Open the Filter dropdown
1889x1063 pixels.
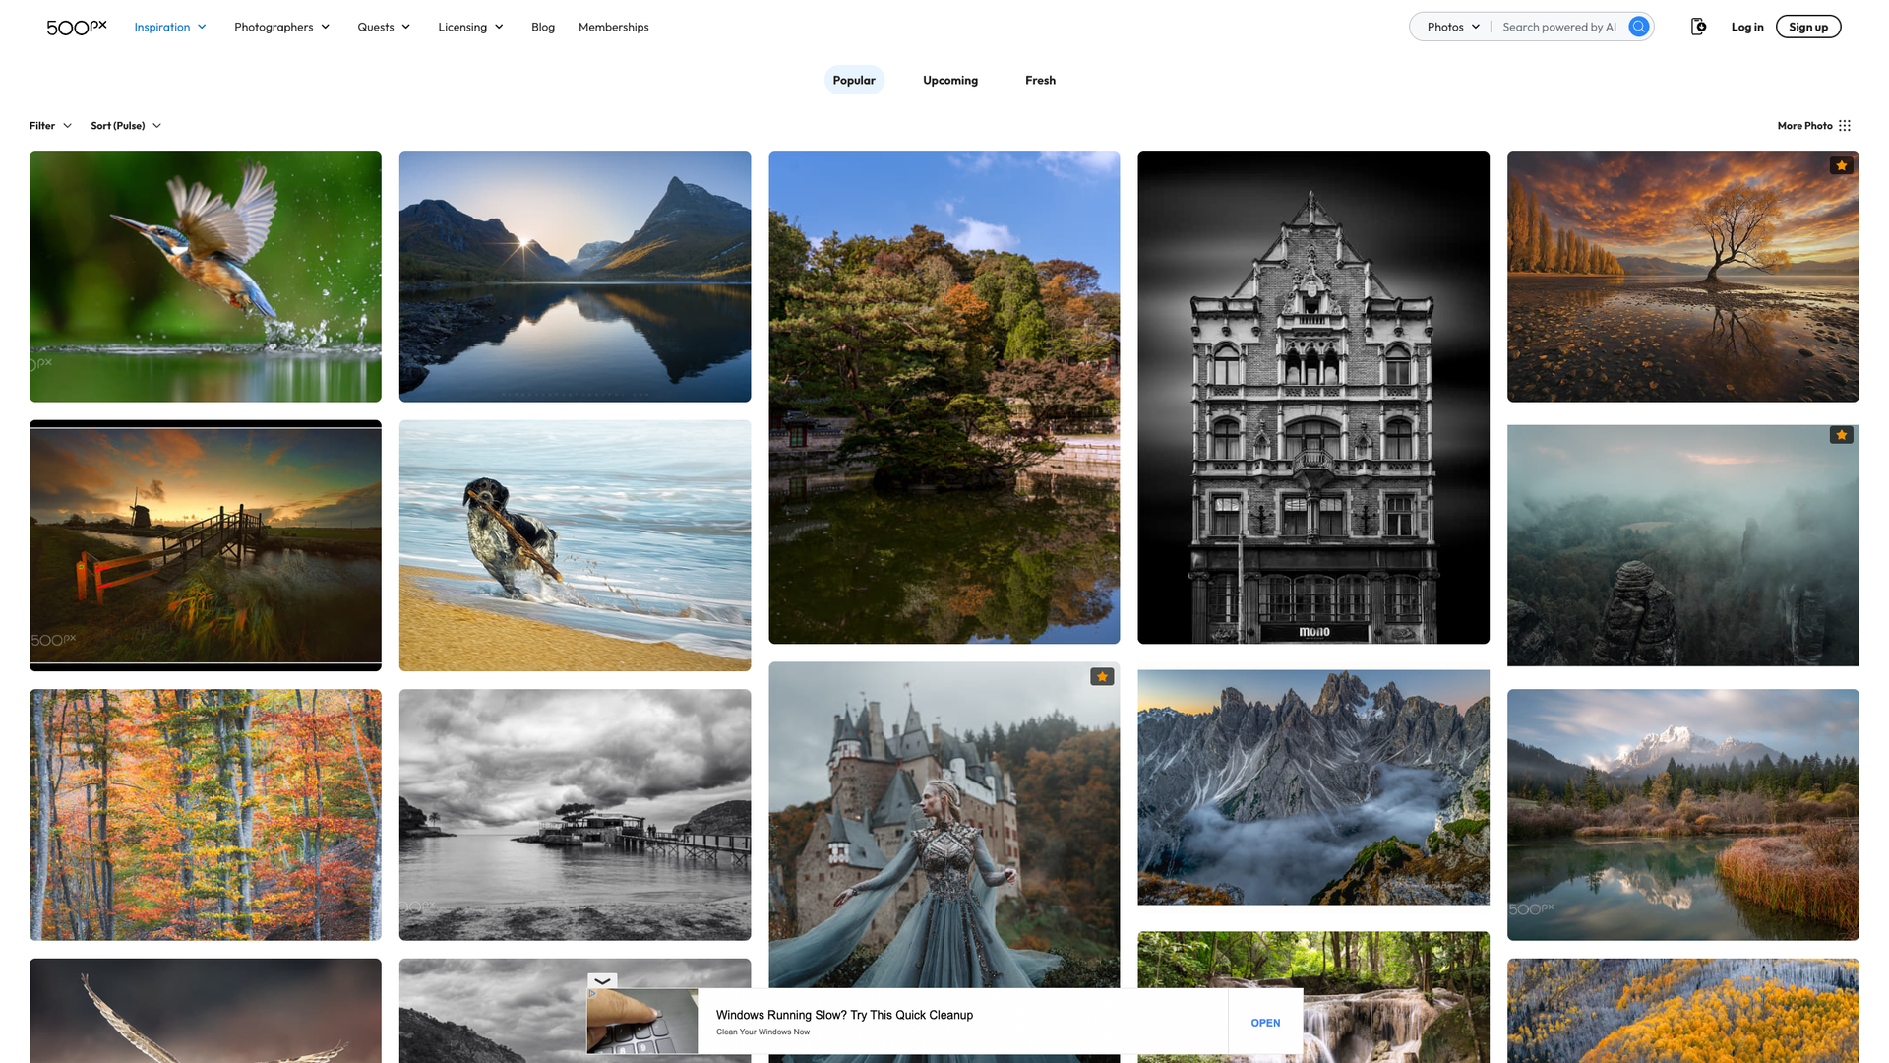point(50,126)
